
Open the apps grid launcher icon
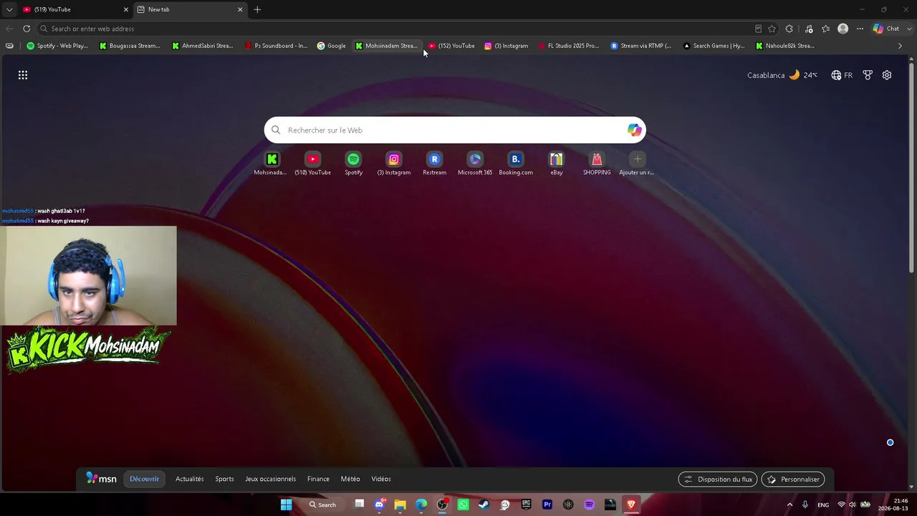pyautogui.click(x=23, y=75)
